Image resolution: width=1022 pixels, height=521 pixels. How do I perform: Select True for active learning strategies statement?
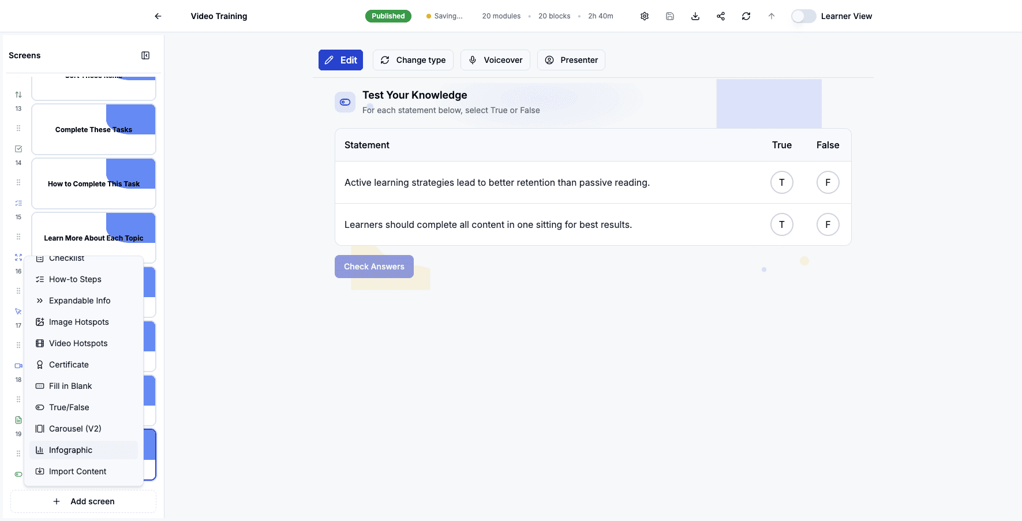click(782, 182)
